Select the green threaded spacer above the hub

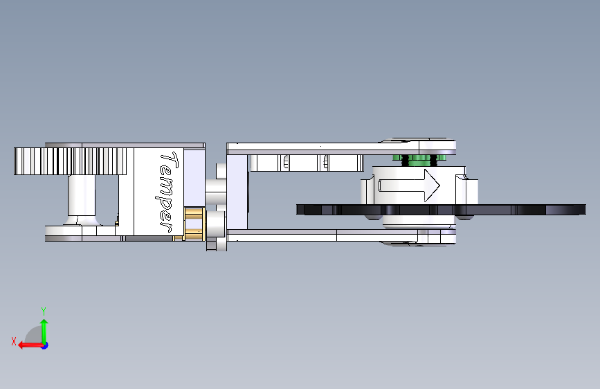click(x=419, y=160)
